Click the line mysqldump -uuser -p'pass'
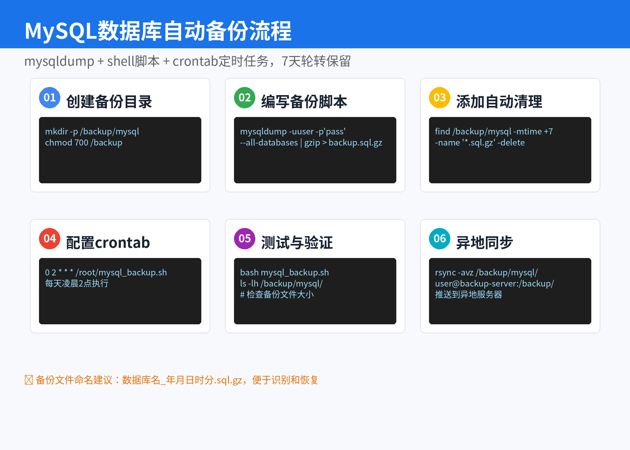This screenshot has width=630, height=450. click(x=293, y=132)
